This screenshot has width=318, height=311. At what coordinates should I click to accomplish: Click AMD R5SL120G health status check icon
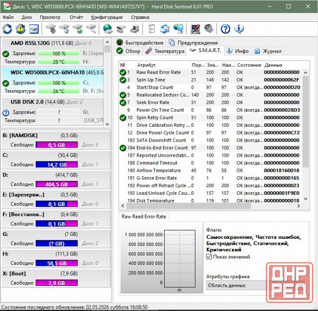point(6,54)
